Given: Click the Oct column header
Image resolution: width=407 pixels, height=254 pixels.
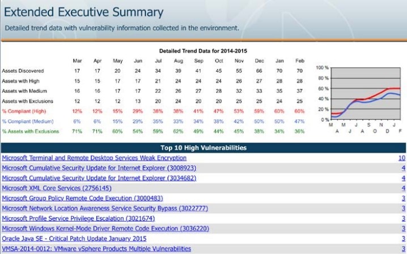Looking at the screenshot, I should coord(219,61).
